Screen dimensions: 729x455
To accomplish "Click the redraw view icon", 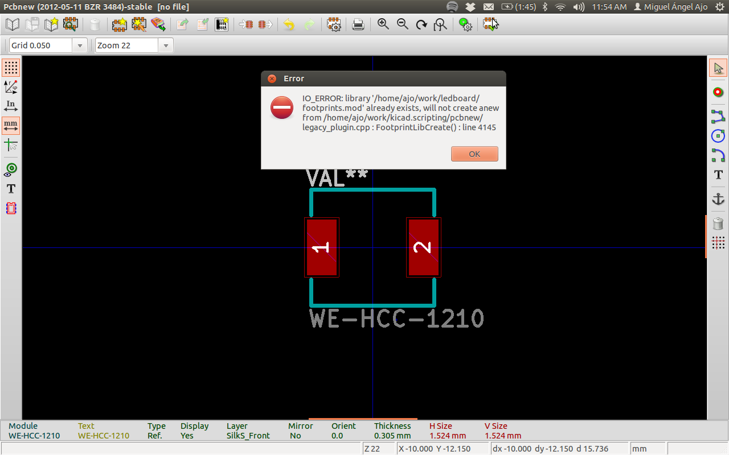I will [x=421, y=24].
